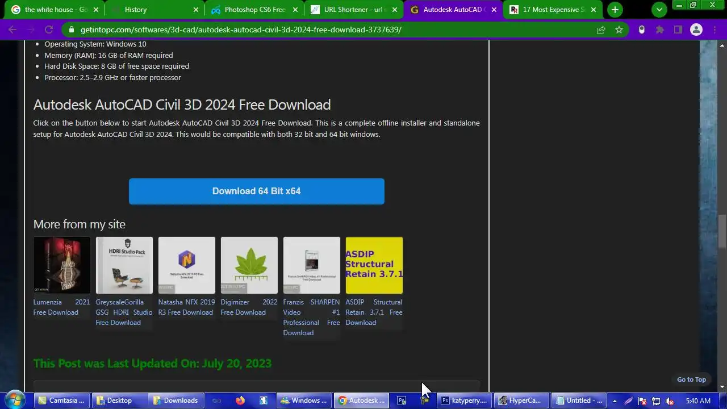Viewport: 727px width, 409px height.
Task: Click Download 64 Bit x64 button
Action: pos(257,191)
